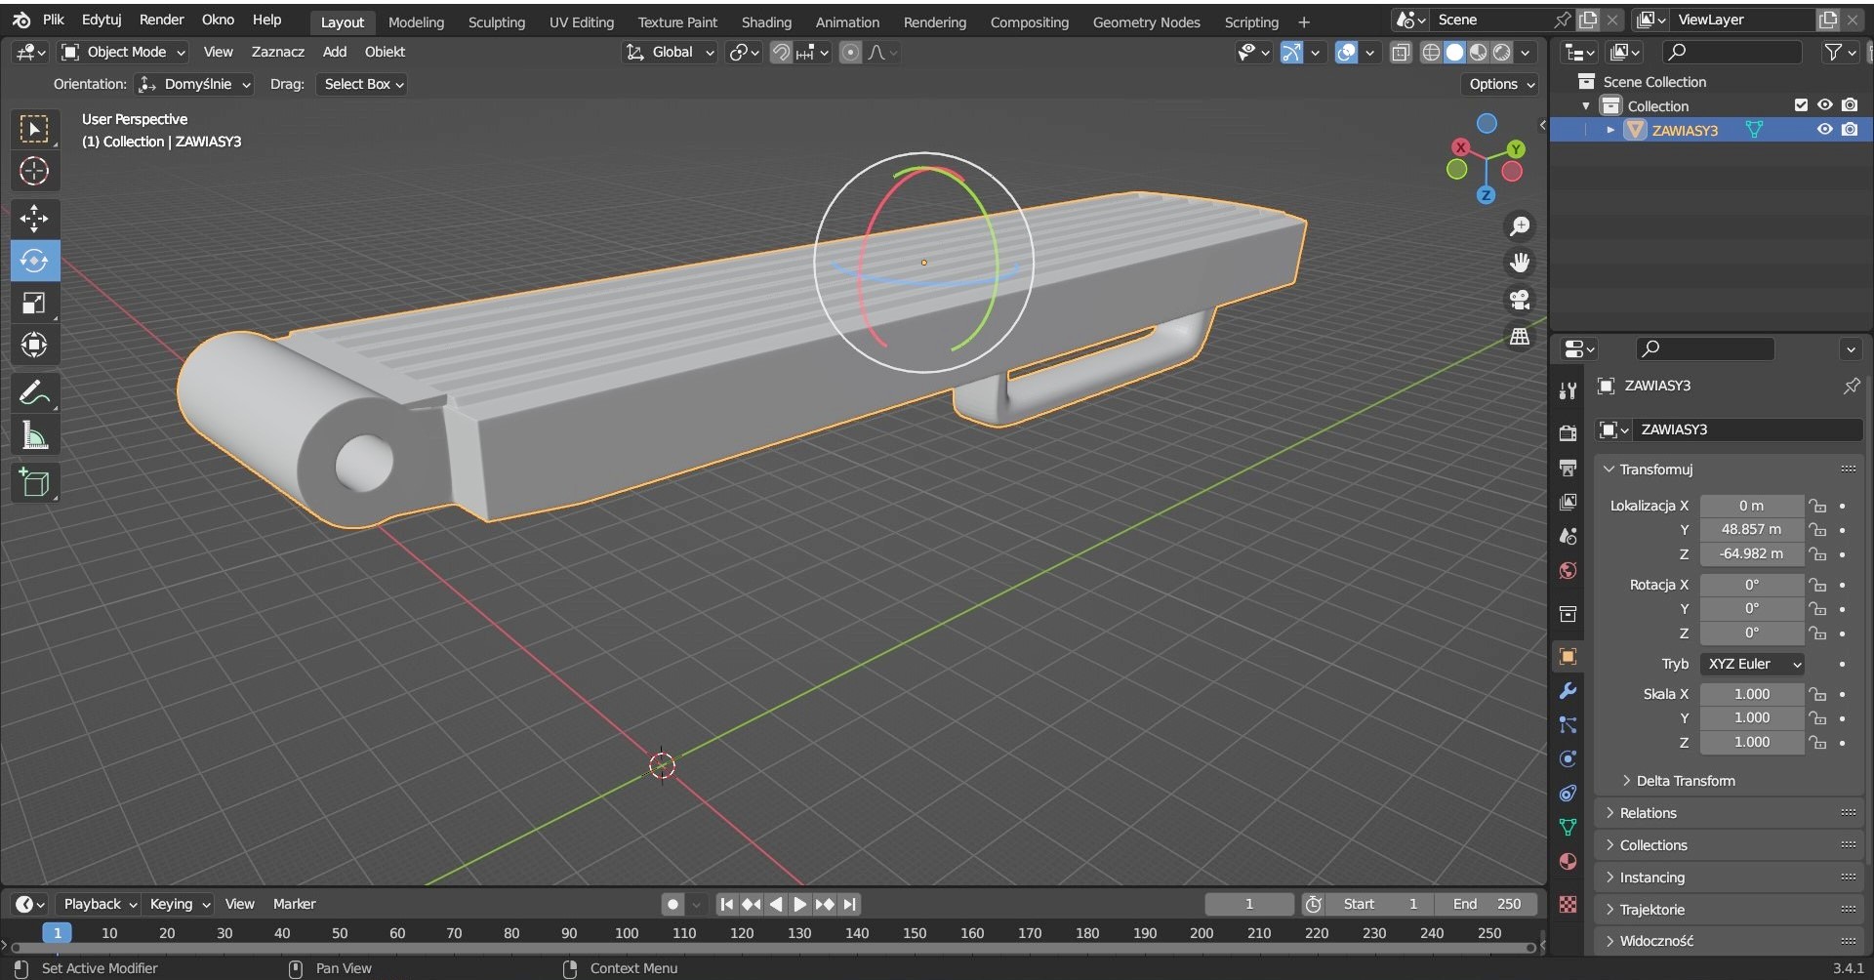The image size is (1874, 980).
Task: Activate the Annotate pencil tool
Action: (34, 393)
